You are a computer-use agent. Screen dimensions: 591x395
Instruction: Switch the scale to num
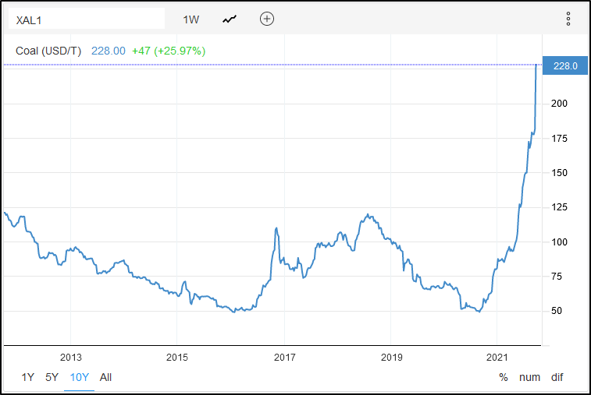pos(529,377)
